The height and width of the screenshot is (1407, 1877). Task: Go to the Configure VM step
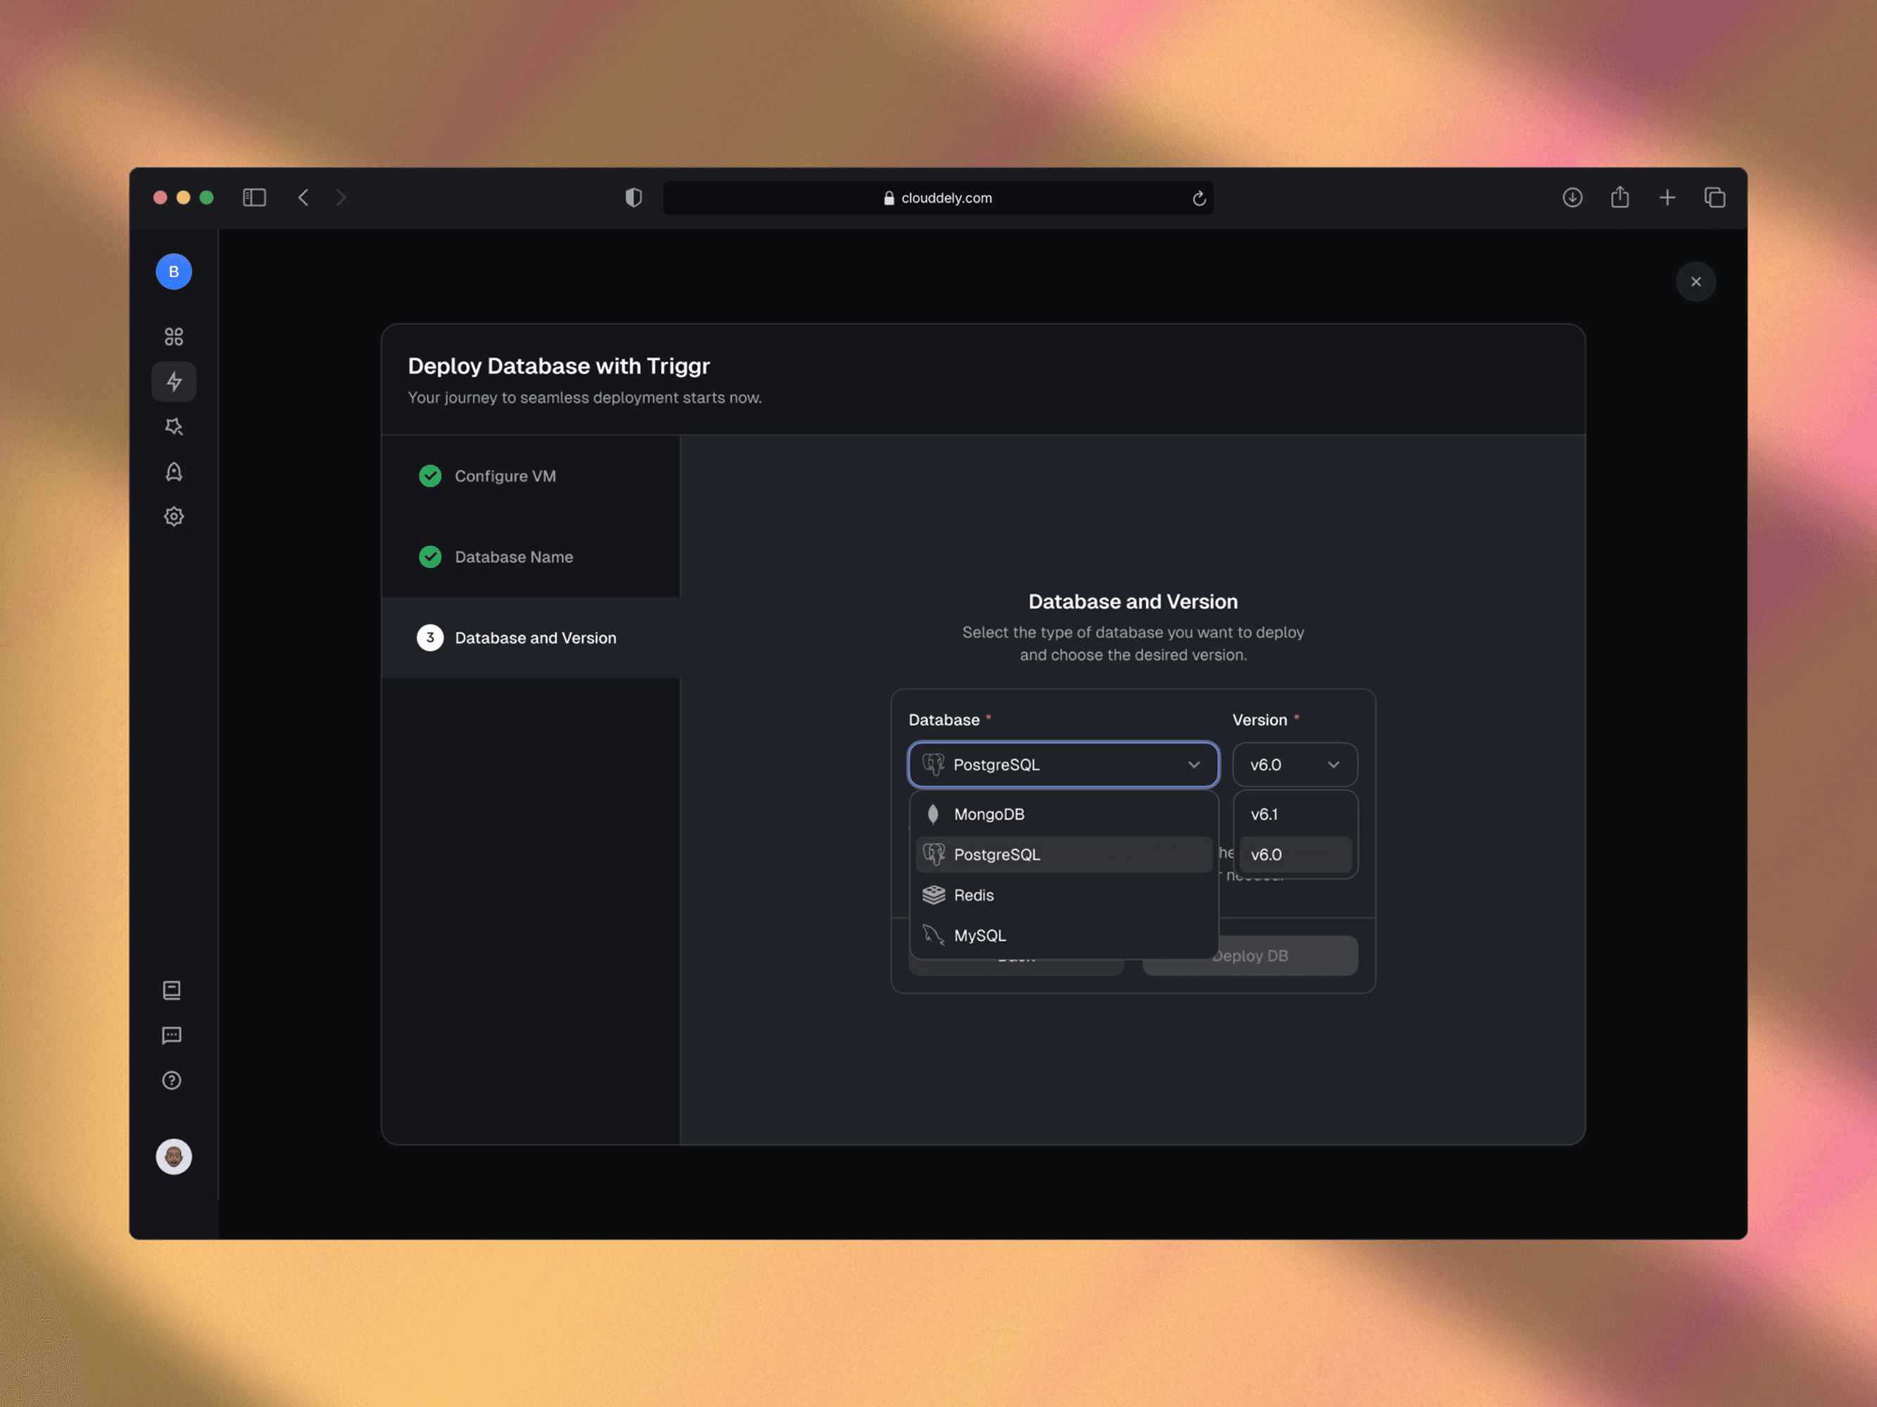(505, 476)
